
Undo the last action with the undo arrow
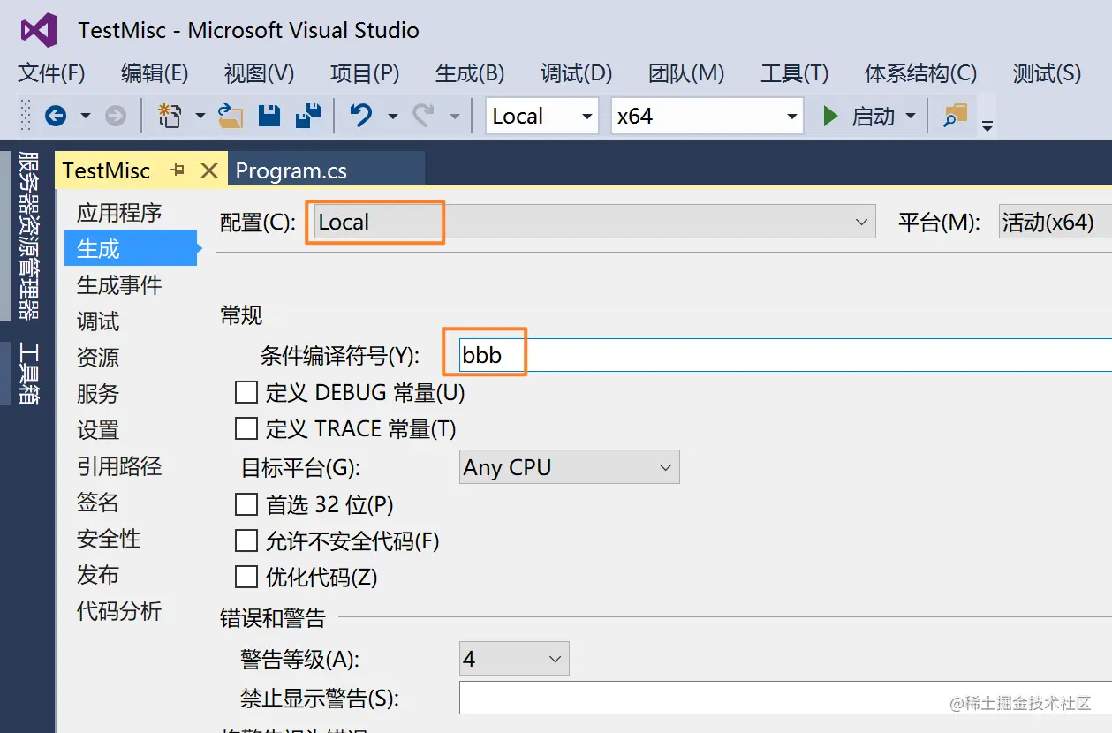(360, 116)
